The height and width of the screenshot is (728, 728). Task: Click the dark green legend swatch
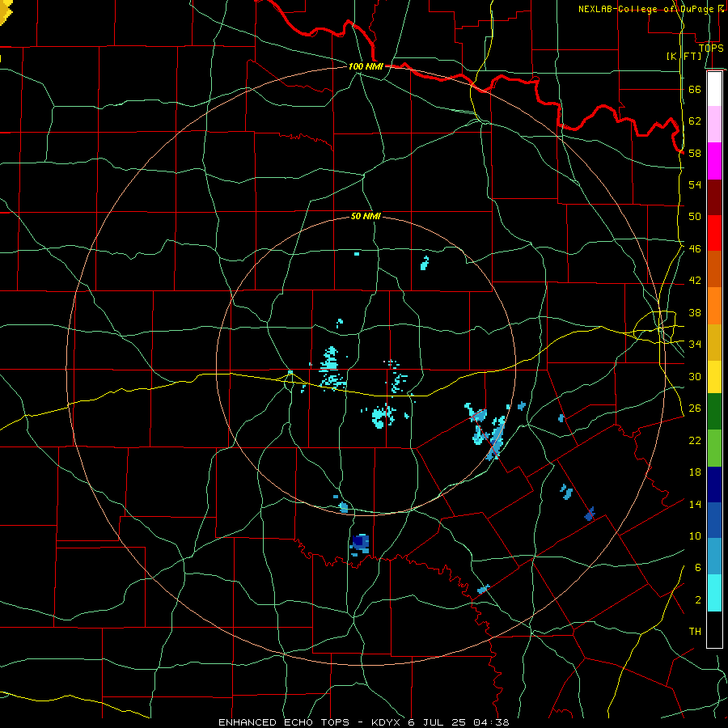(714, 412)
